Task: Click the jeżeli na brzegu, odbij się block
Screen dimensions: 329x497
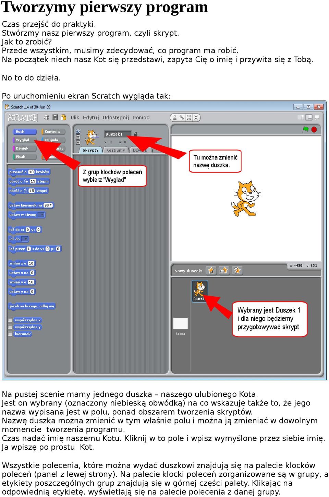Action: pos(32,306)
